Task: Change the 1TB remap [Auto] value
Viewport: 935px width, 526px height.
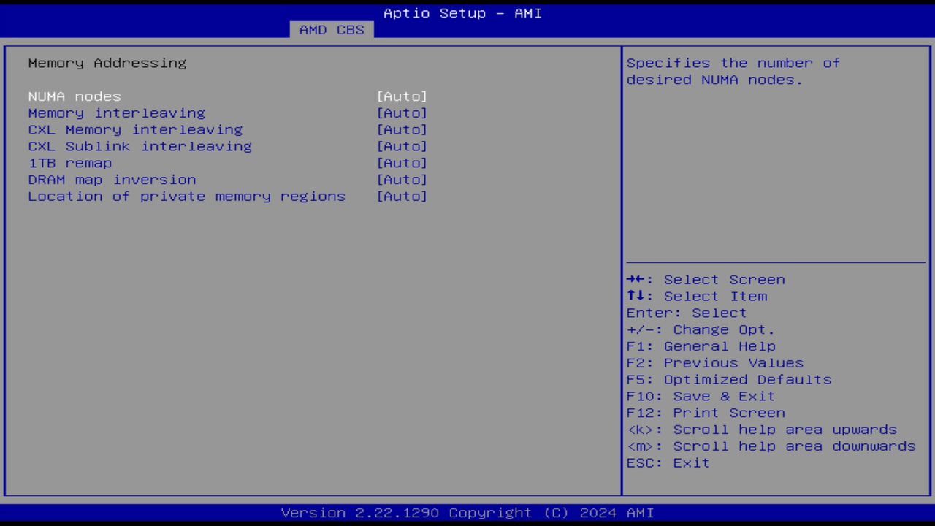Action: [402, 164]
